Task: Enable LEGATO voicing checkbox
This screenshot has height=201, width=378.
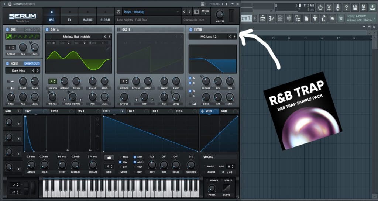Action: click(205, 172)
